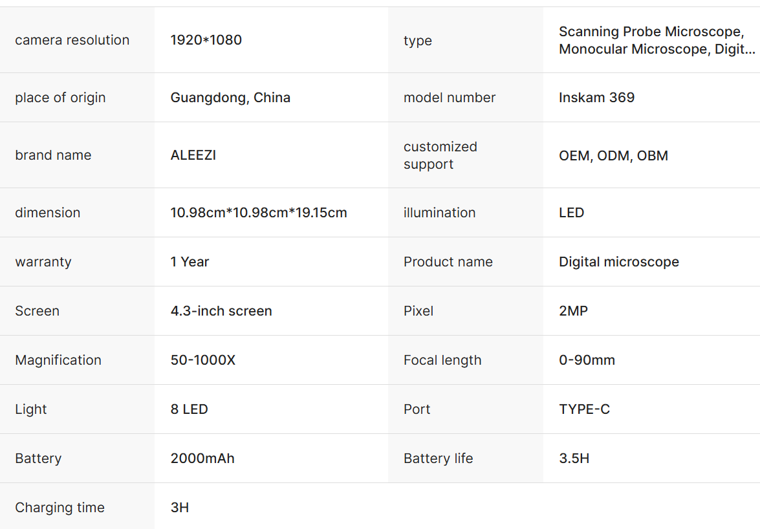Select the 1920*1080 resolution value
Image resolution: width=760 pixels, height=529 pixels.
coord(206,40)
